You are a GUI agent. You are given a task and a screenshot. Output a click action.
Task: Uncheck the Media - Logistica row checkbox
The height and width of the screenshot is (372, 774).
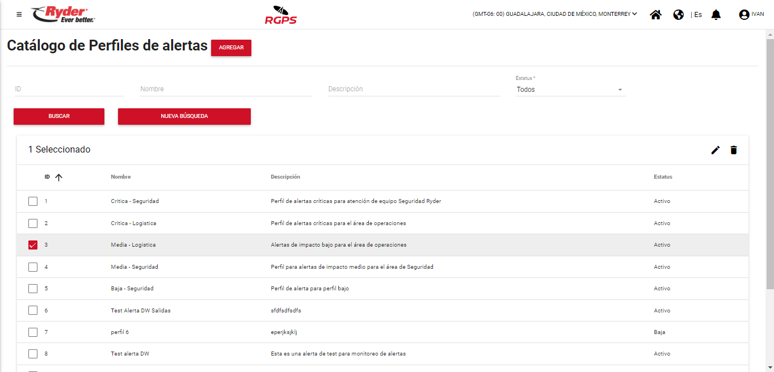tap(33, 245)
